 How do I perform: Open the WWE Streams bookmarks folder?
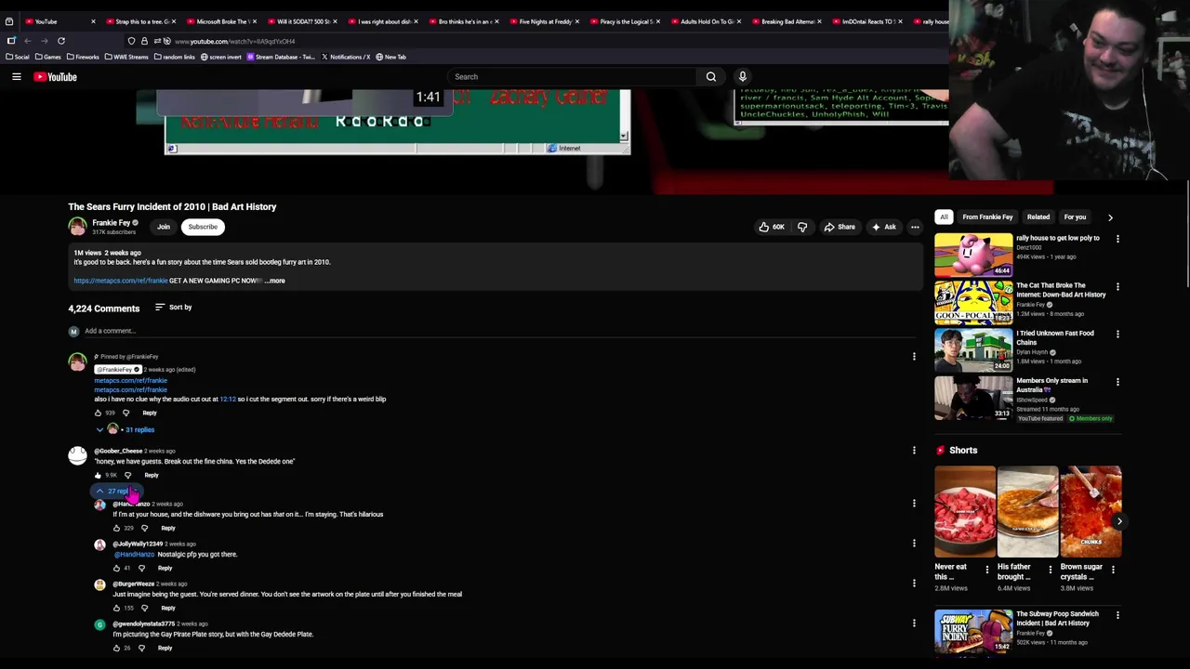click(x=126, y=57)
